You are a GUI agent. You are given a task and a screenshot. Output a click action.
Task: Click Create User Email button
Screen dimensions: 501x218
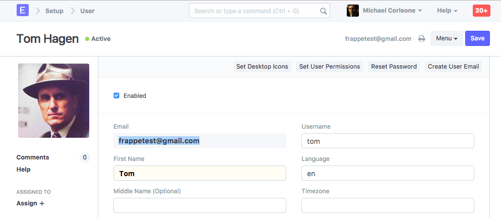pos(454,67)
